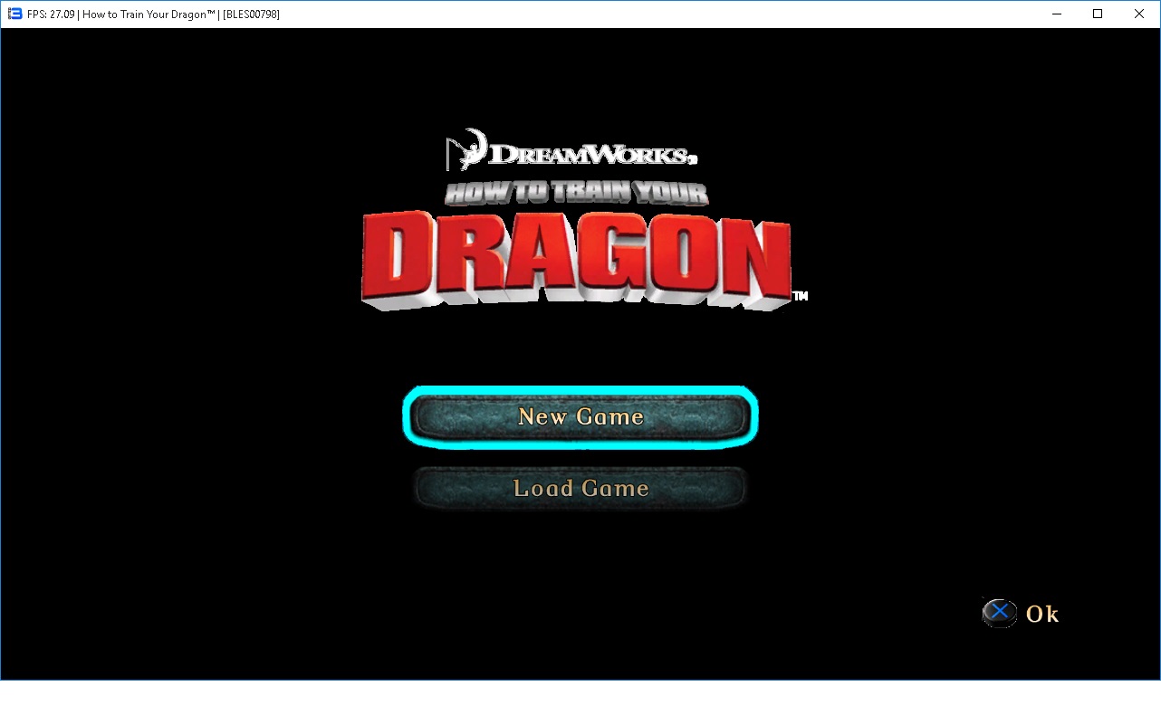Viewport: 1161px width, 706px height.
Task: Select the Load Game option
Action: click(x=580, y=489)
